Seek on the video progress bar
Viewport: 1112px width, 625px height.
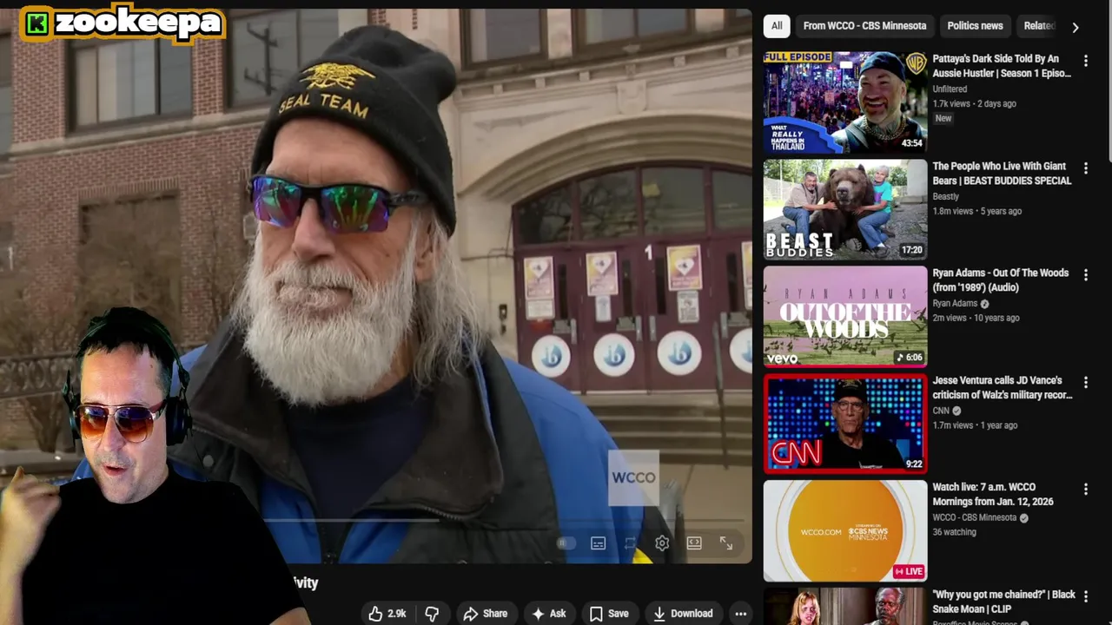click(x=504, y=521)
